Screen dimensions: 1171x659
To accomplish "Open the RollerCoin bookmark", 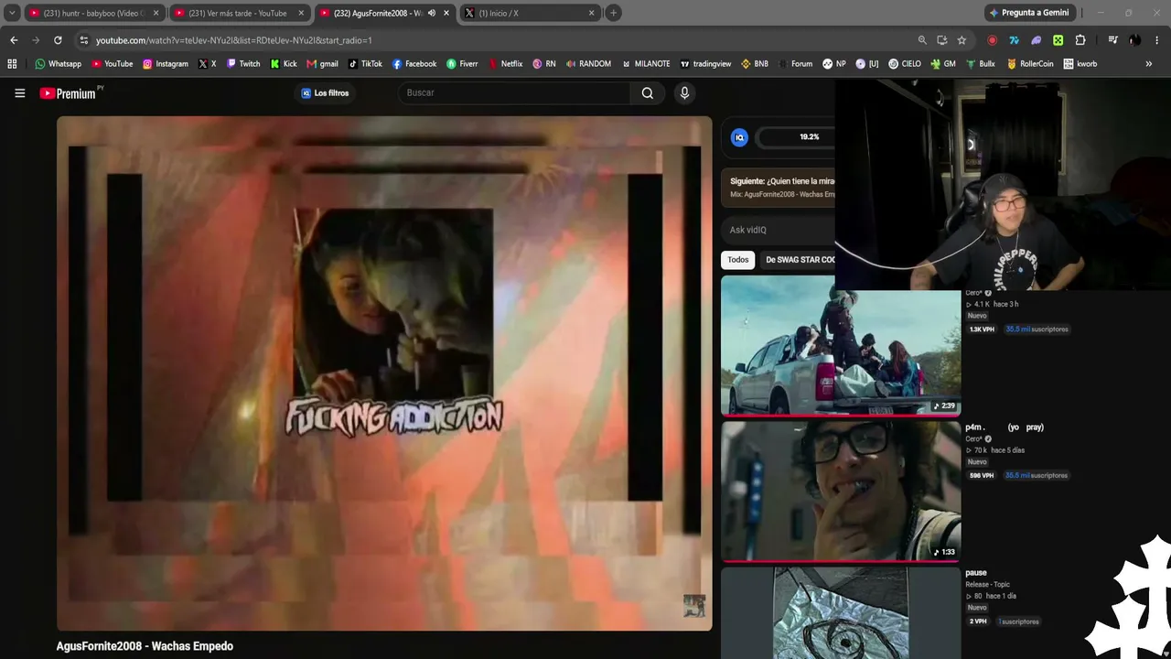I will click(1030, 64).
